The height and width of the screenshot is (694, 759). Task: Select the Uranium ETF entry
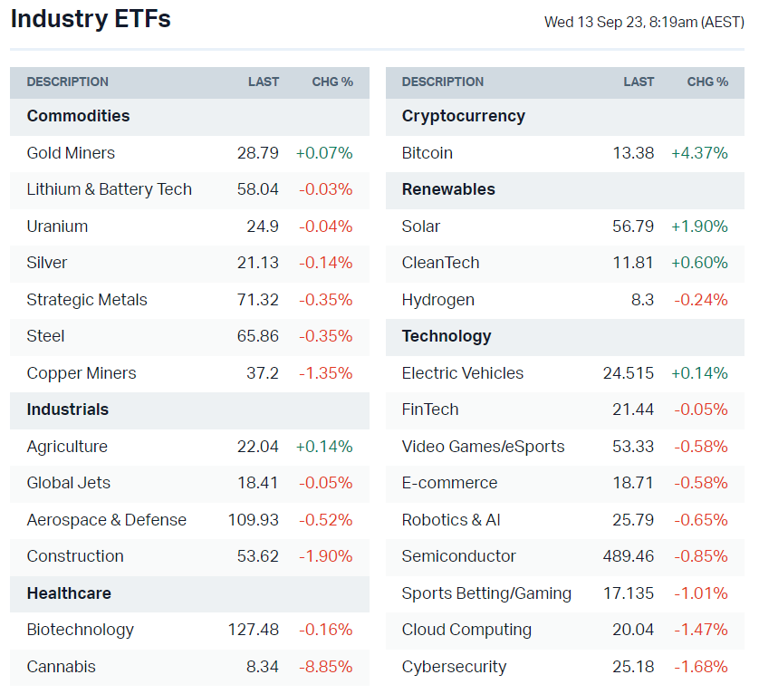(x=57, y=227)
